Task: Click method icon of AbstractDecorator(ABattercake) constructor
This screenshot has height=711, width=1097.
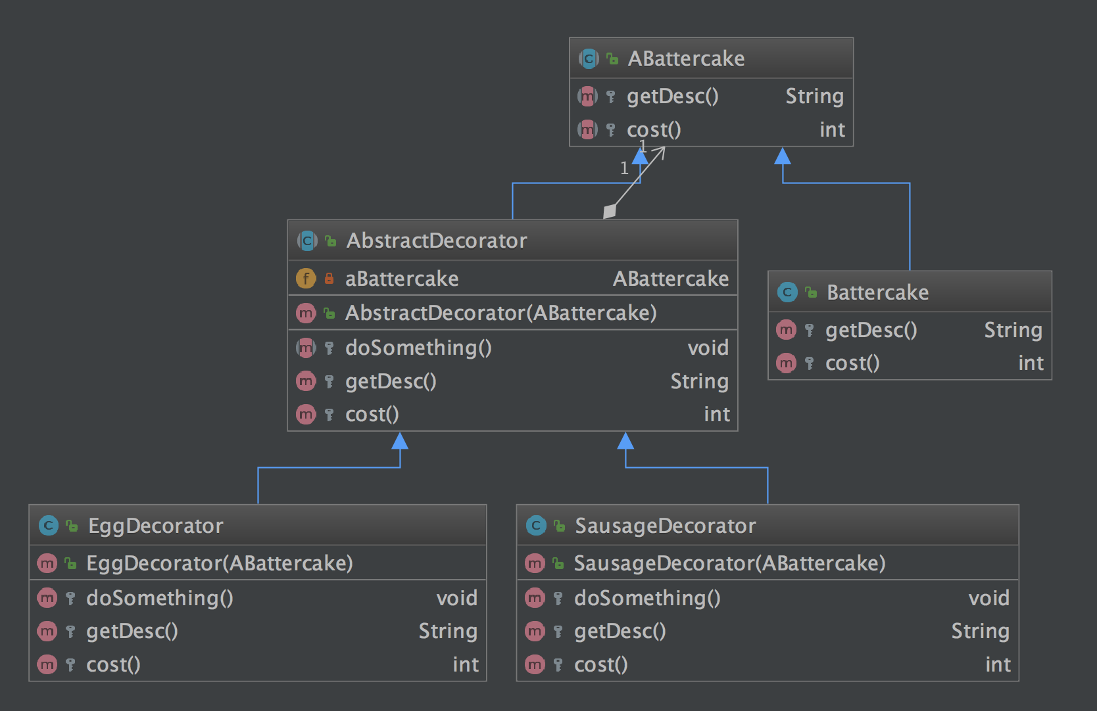Action: (306, 313)
